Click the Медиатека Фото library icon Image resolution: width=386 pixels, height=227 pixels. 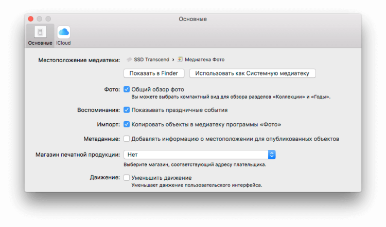tap(180, 60)
